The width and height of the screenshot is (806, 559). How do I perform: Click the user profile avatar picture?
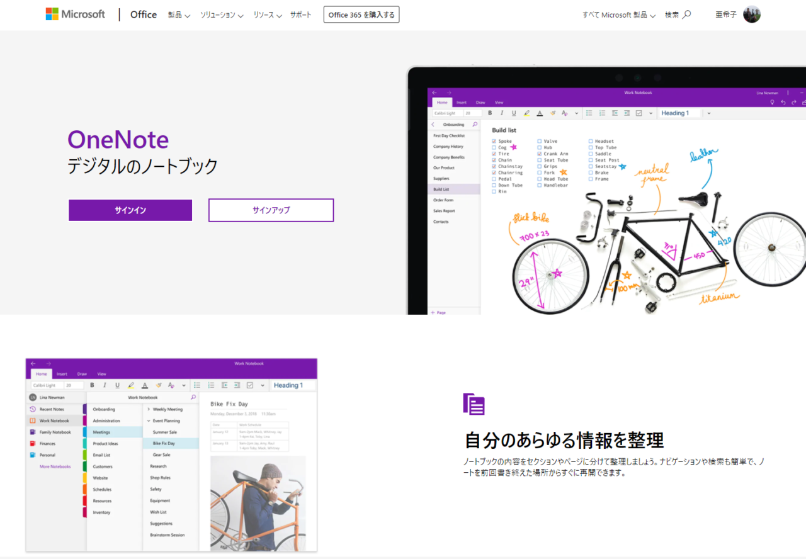click(x=751, y=14)
